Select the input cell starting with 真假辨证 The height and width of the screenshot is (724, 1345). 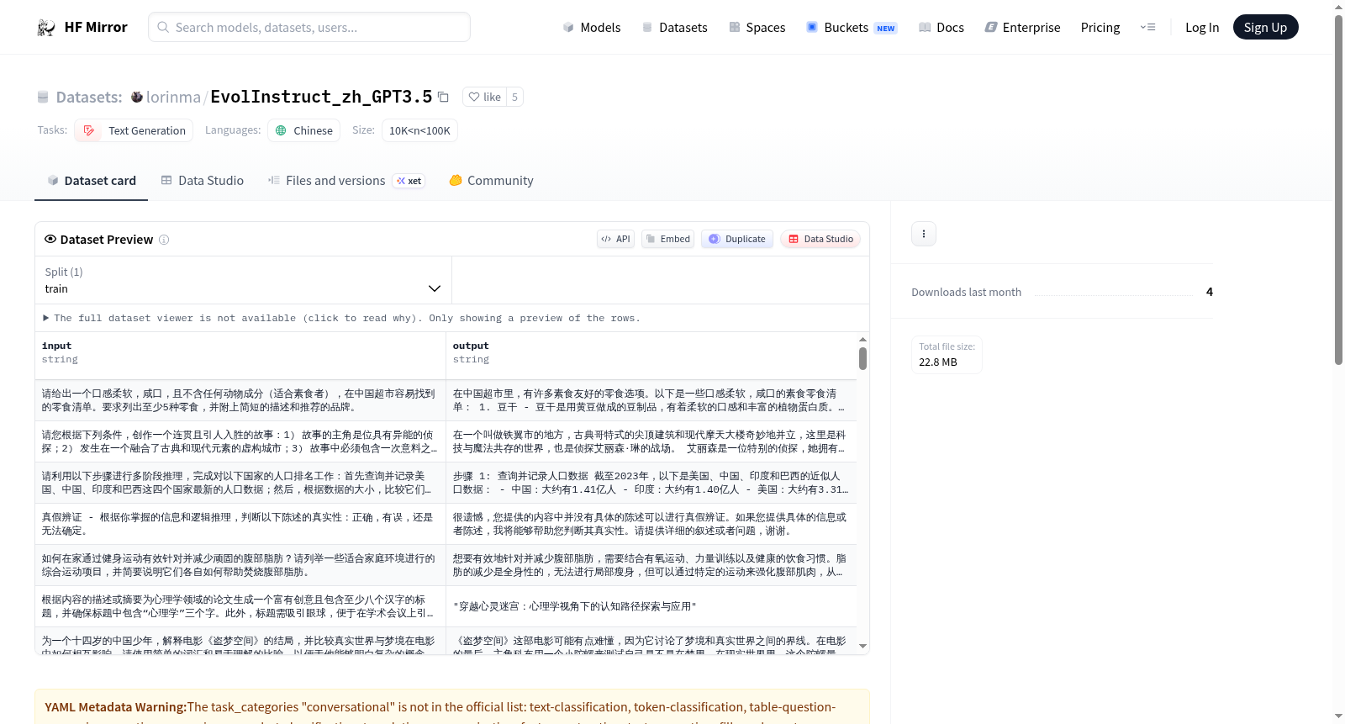click(x=240, y=524)
